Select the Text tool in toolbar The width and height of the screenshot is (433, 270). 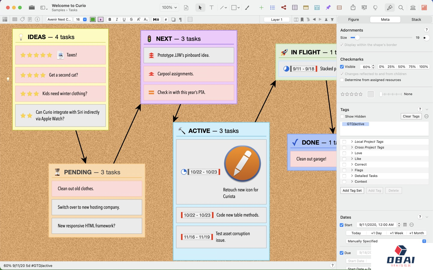[x=211, y=7]
